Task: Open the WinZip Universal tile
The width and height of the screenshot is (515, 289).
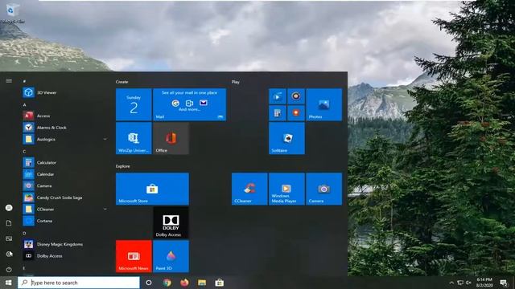Action: tap(134, 138)
